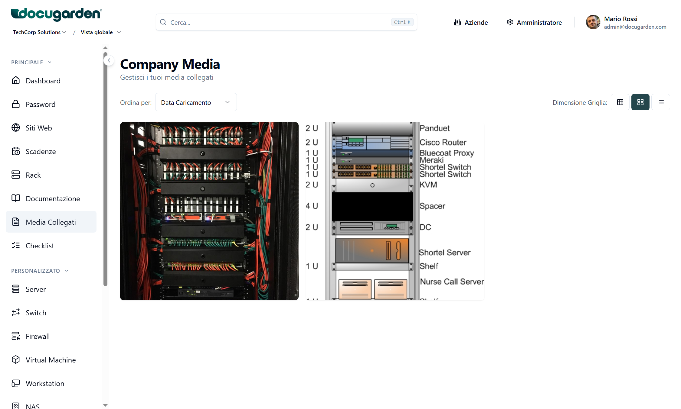Image resolution: width=681 pixels, height=409 pixels.
Task: Open Mario Rossi's avatar picture
Action: click(x=593, y=22)
